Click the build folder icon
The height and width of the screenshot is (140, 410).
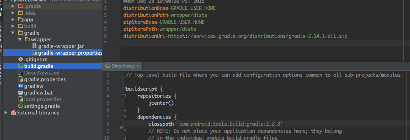click(20, 26)
